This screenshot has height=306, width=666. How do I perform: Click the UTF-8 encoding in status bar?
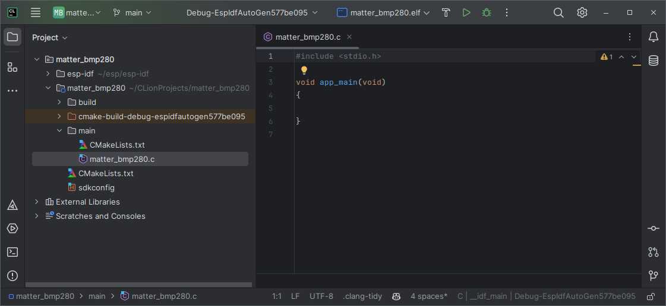(321, 296)
